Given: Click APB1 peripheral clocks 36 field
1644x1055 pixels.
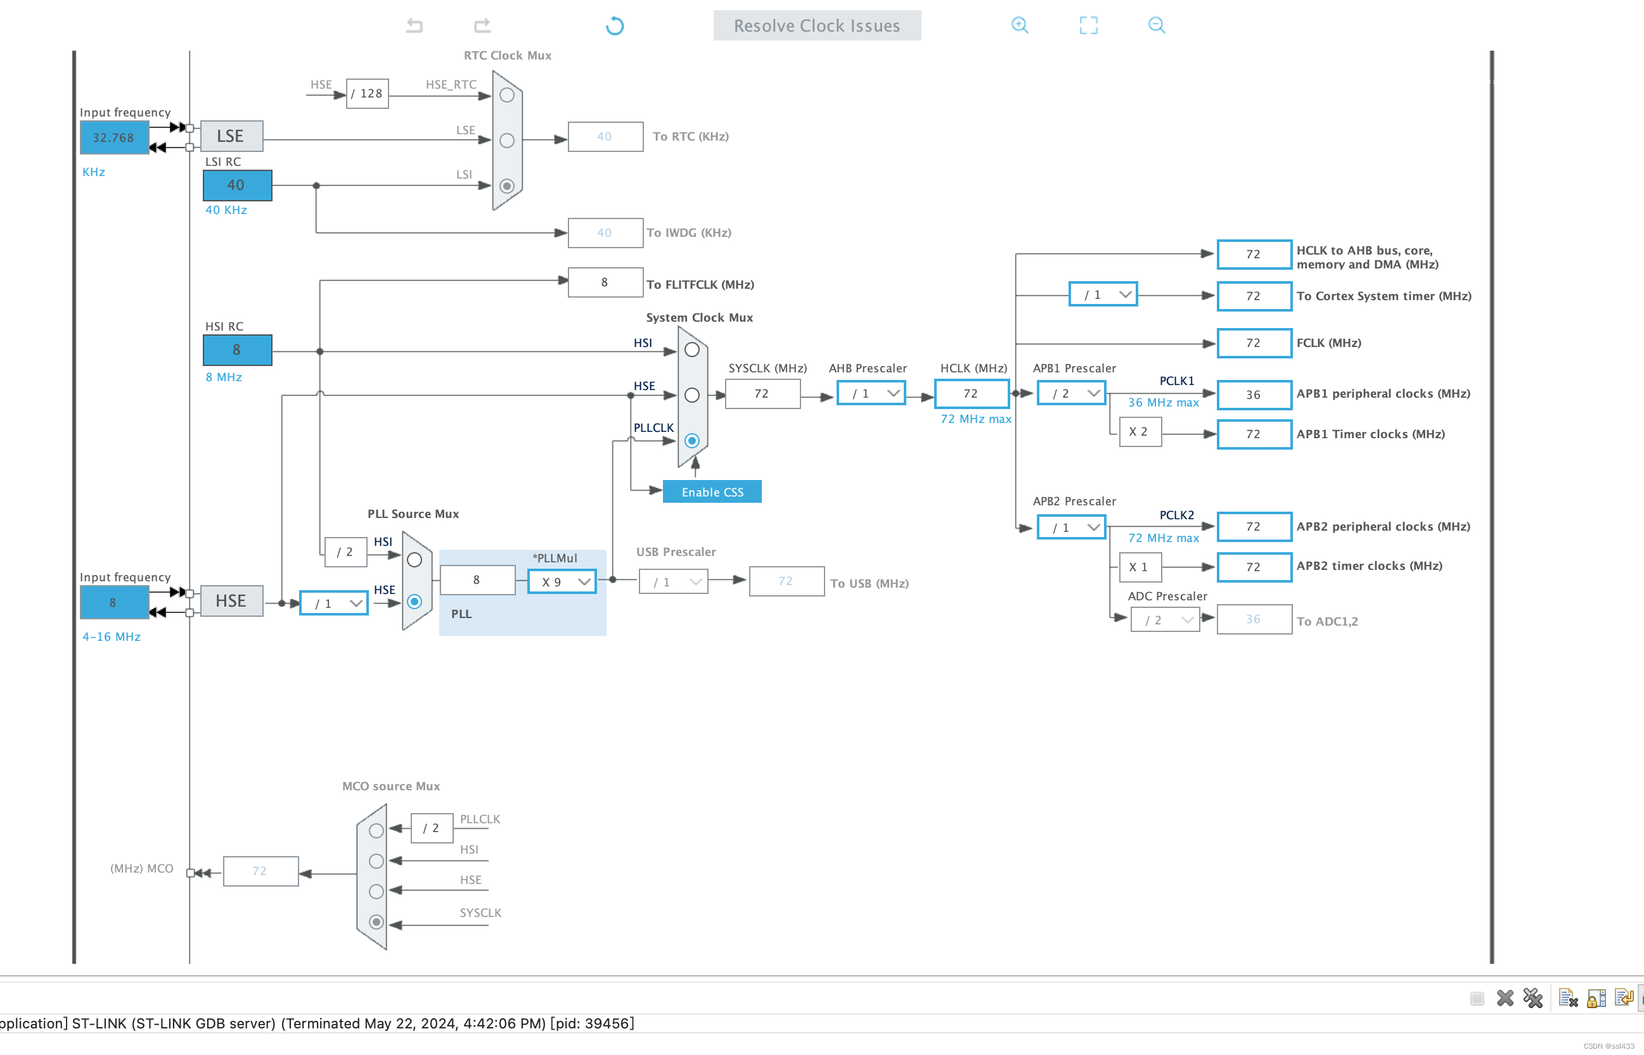Looking at the screenshot, I should coord(1254,395).
